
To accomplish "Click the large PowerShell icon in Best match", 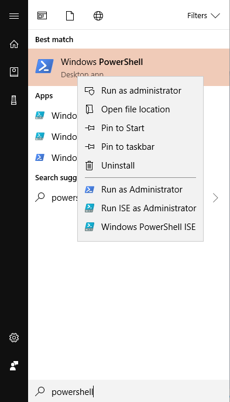I will (x=44, y=66).
